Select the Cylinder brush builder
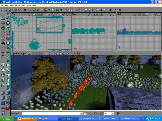 pos(3,80)
